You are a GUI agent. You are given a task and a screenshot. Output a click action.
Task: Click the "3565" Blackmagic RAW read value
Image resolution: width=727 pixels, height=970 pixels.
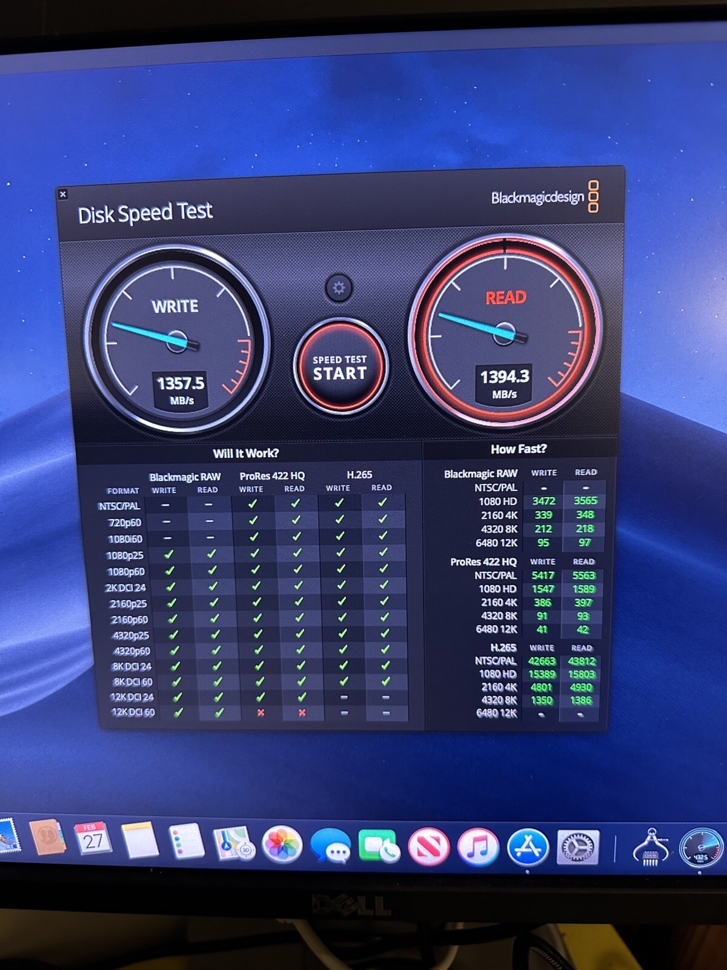[x=585, y=500]
